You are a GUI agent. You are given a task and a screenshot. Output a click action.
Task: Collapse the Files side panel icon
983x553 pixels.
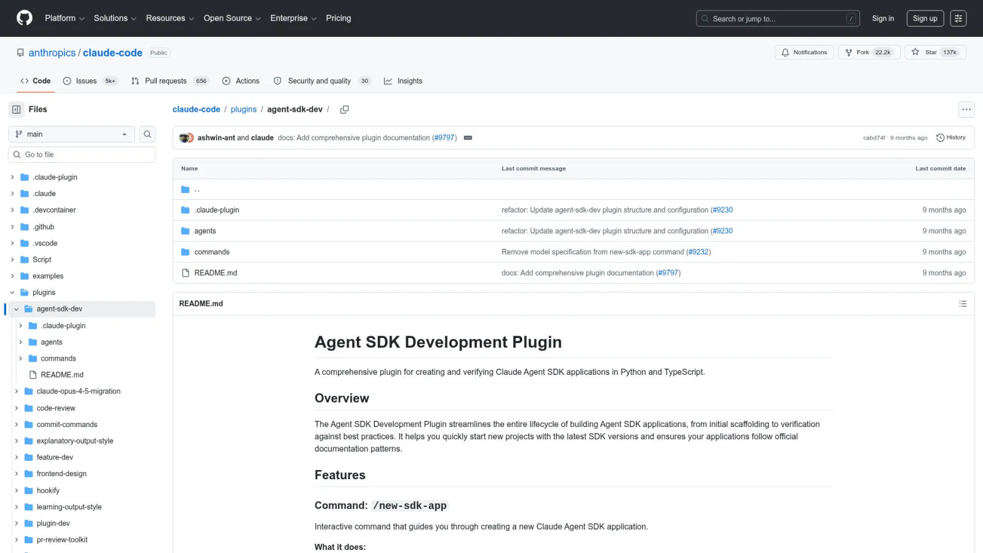click(x=17, y=109)
